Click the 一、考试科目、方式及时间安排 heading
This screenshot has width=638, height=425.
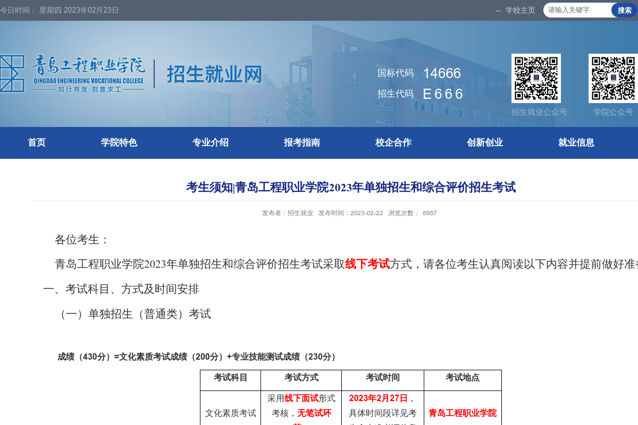tap(121, 289)
